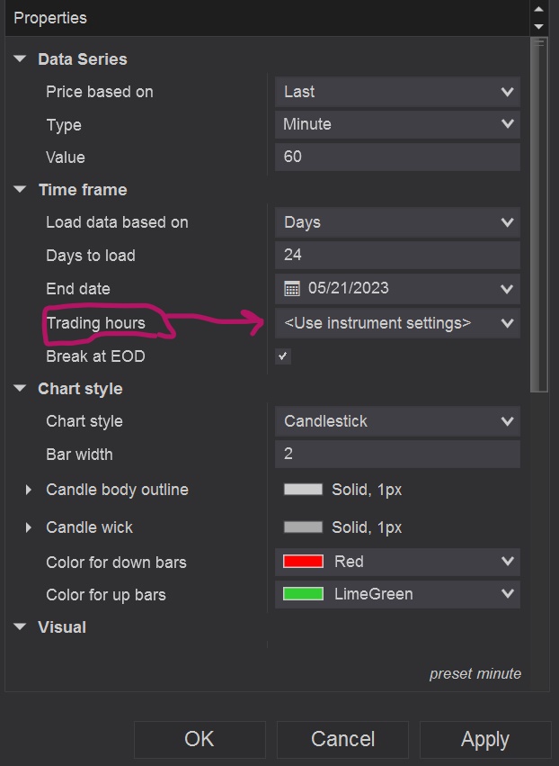Click the Cancel button

click(x=342, y=739)
